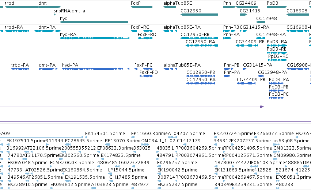Click the alphaTub85E-PA protein label

tap(182, 65)
